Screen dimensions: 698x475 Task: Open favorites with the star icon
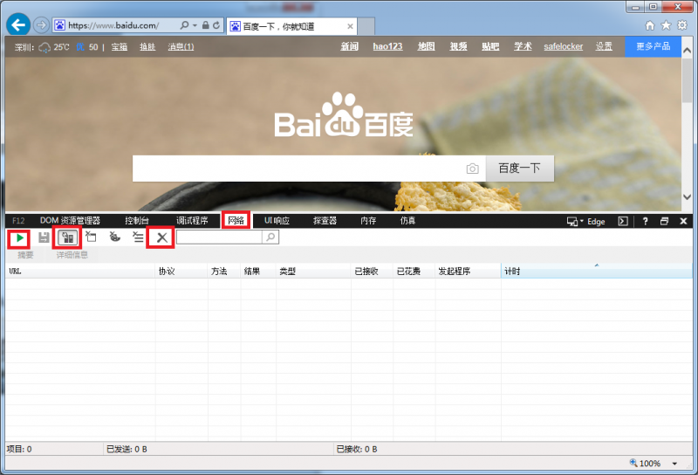click(666, 25)
